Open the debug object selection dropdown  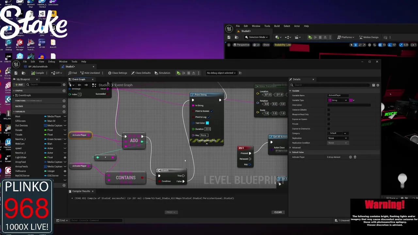coord(221,73)
